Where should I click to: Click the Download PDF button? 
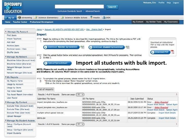click(160, 52)
